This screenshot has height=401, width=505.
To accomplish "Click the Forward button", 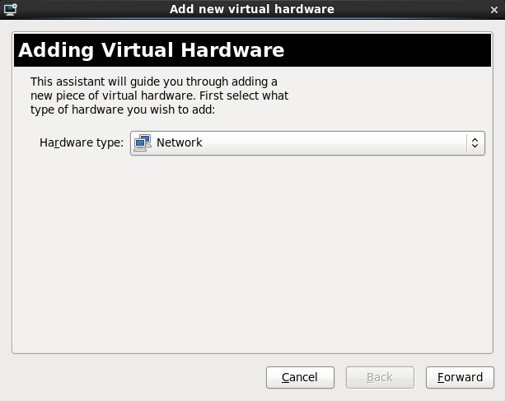I will tap(460, 377).
